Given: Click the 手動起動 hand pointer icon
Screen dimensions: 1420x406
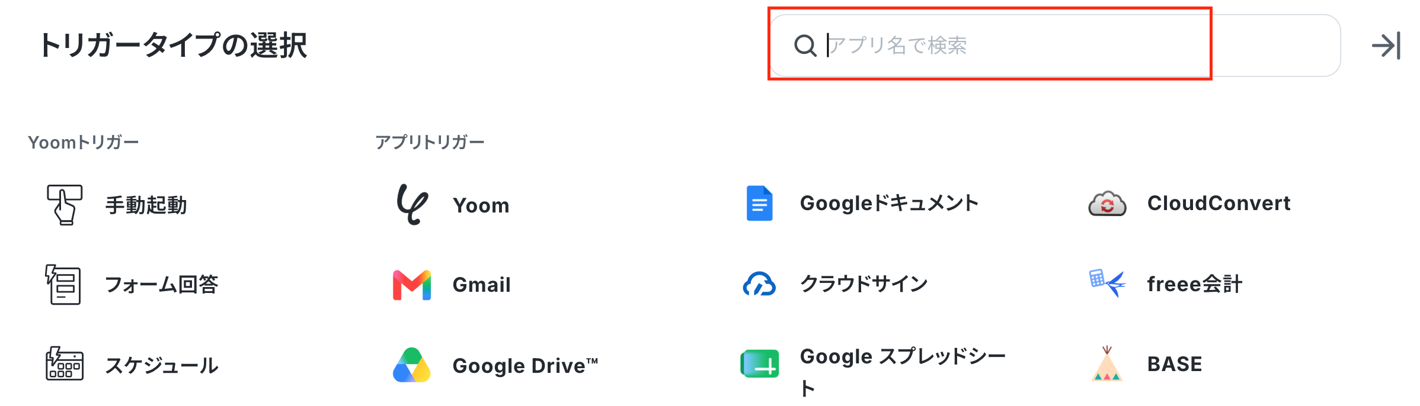Looking at the screenshot, I should tap(65, 205).
